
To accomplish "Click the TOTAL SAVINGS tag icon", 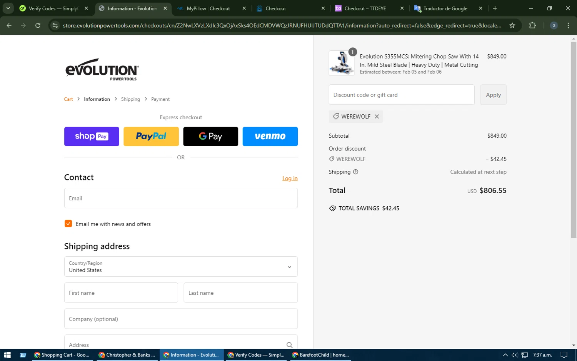I will pyautogui.click(x=332, y=208).
